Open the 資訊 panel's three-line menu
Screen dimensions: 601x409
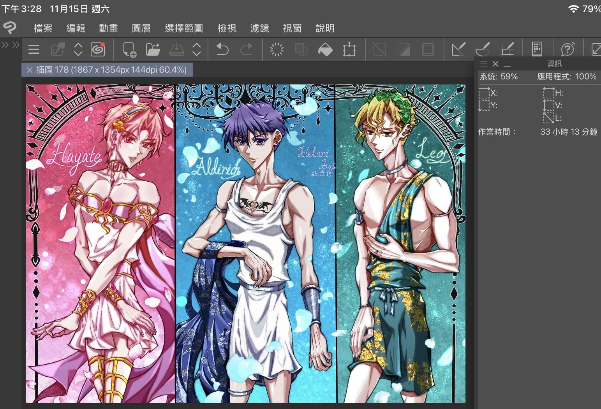(x=484, y=64)
